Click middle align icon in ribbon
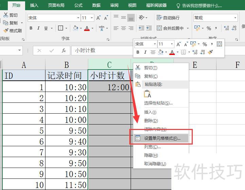Image resolution: width=245 pixels, height=190 pixels. click(124, 18)
